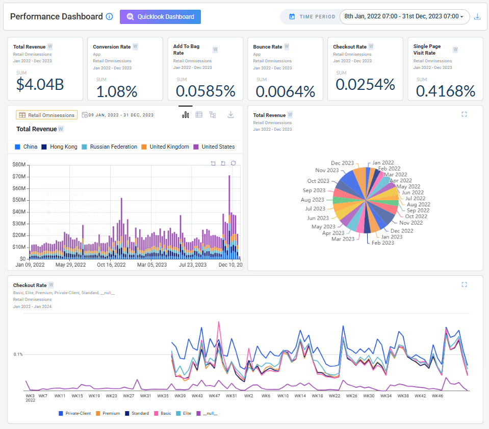Viewport: 489px width, 429px height.
Task: Open the 09 Jan 2022 - 31 Dec 2023 date picker
Action: [118, 115]
